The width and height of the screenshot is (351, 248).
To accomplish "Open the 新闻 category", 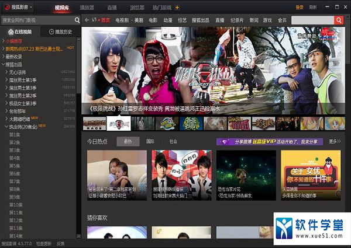I will [x=254, y=20].
